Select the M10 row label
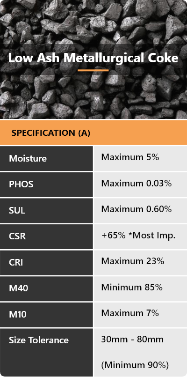187x377 pixels. (x=17, y=314)
